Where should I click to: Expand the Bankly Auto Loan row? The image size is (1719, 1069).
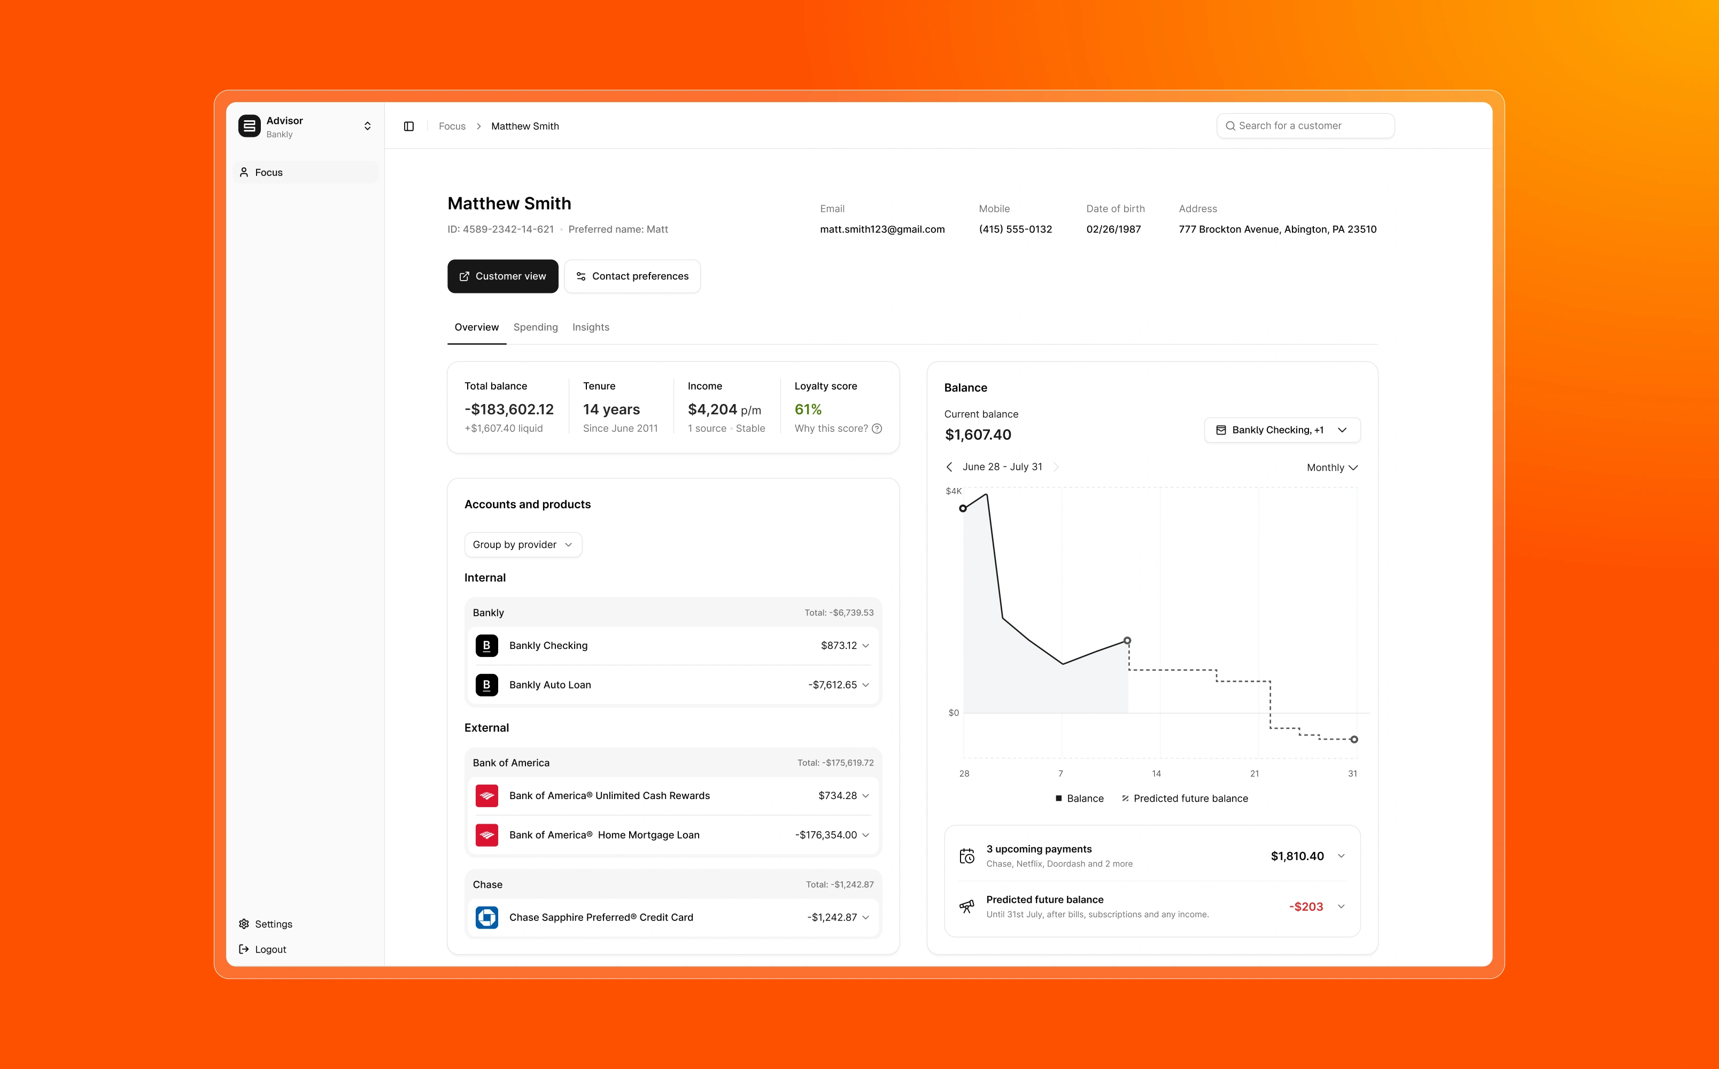coord(865,685)
